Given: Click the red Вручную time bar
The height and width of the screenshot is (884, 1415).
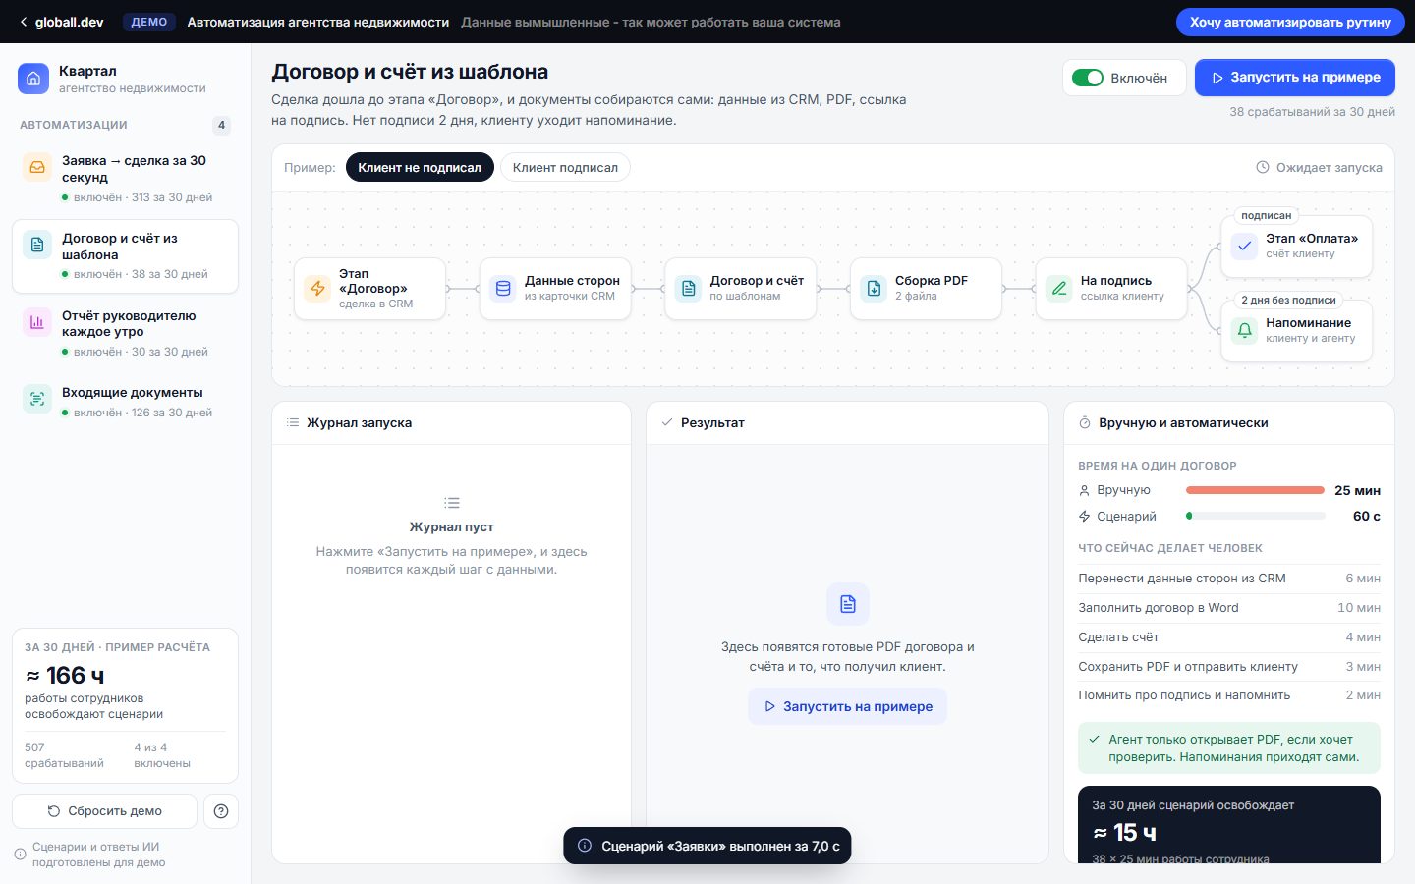Looking at the screenshot, I should (1255, 490).
